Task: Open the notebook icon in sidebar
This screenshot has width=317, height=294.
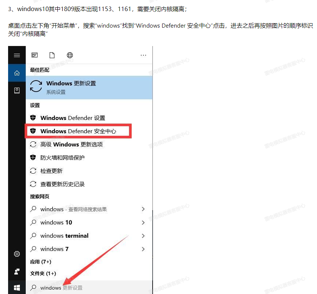Action: [17, 91]
